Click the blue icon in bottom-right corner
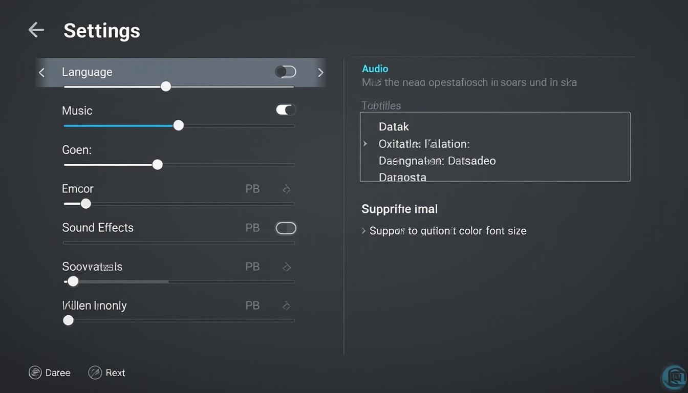This screenshot has height=393, width=688. pos(675,378)
